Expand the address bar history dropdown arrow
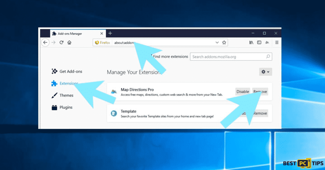 (217, 43)
